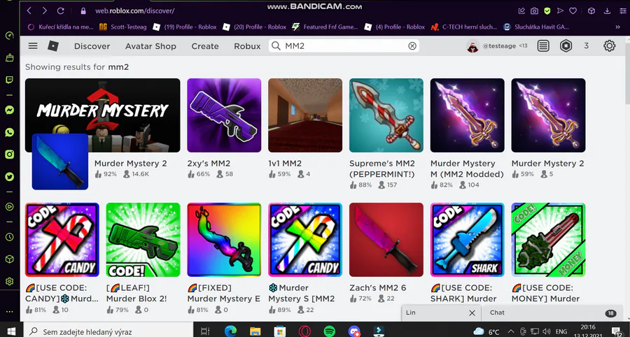Clear the search box with X icon

click(x=412, y=45)
